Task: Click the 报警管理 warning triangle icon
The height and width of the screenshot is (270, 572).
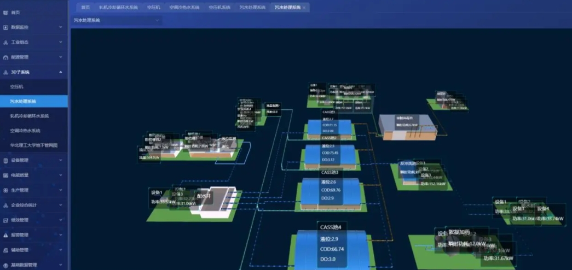Action: 5,235
